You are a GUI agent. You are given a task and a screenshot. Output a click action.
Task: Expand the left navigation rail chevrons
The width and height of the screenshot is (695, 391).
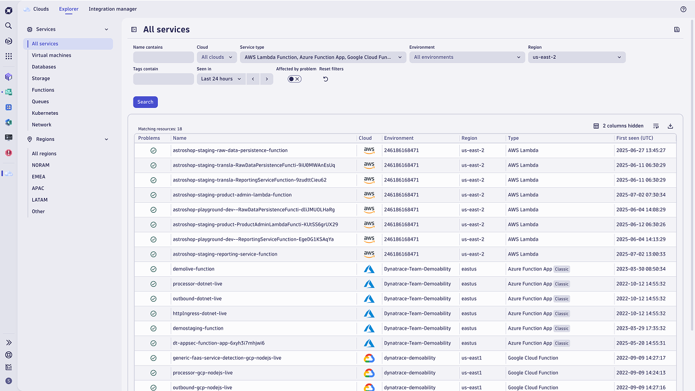[x=8, y=343]
